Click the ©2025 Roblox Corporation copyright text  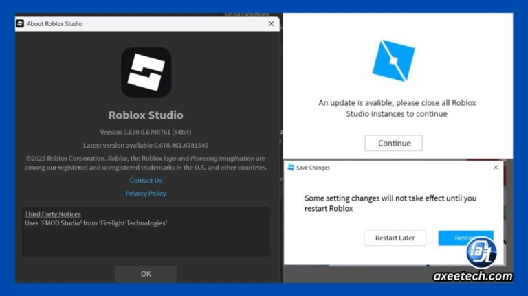coord(146,163)
